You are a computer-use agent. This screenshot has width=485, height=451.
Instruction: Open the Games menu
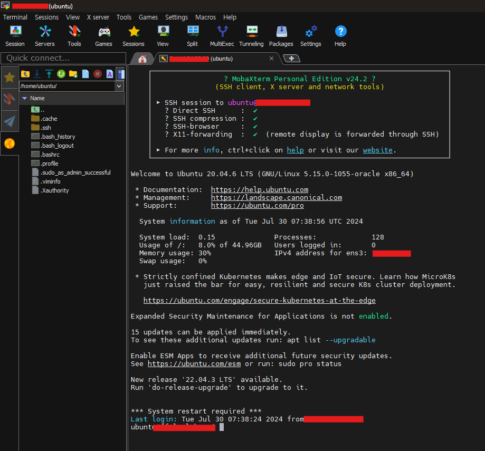[148, 17]
